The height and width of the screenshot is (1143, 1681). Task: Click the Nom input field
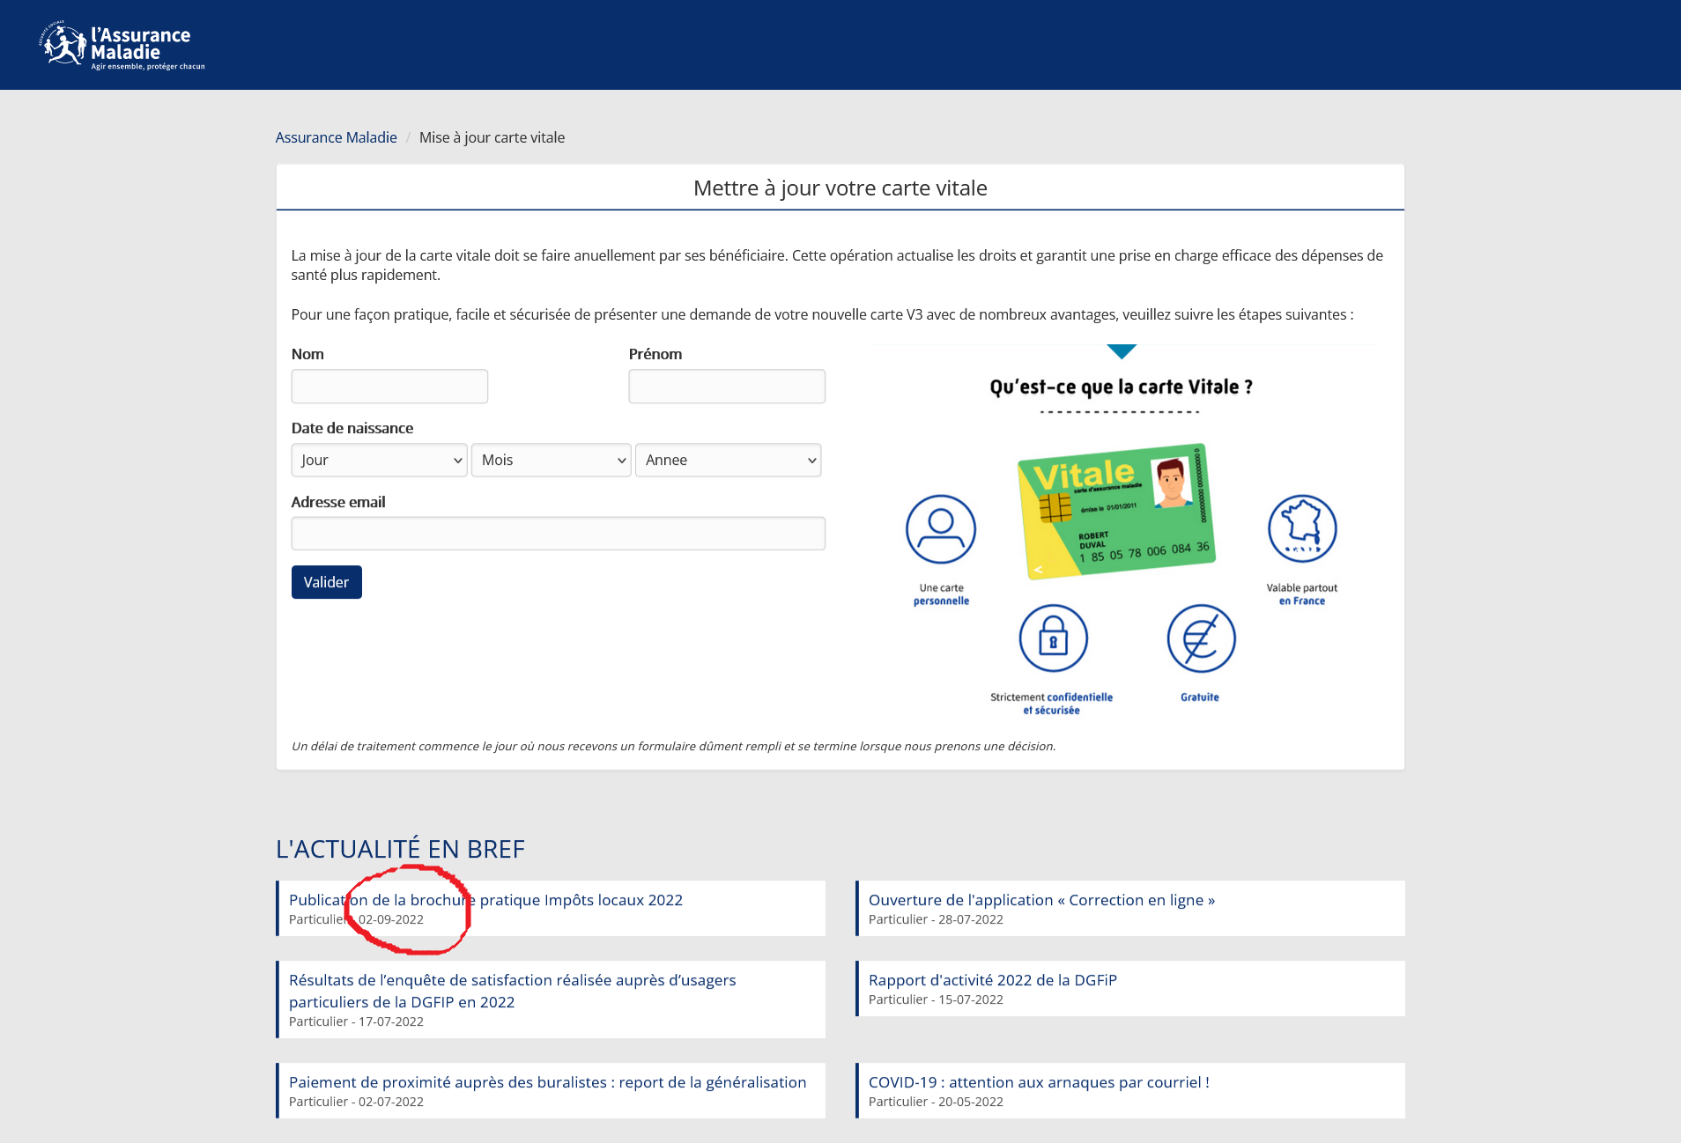click(389, 387)
